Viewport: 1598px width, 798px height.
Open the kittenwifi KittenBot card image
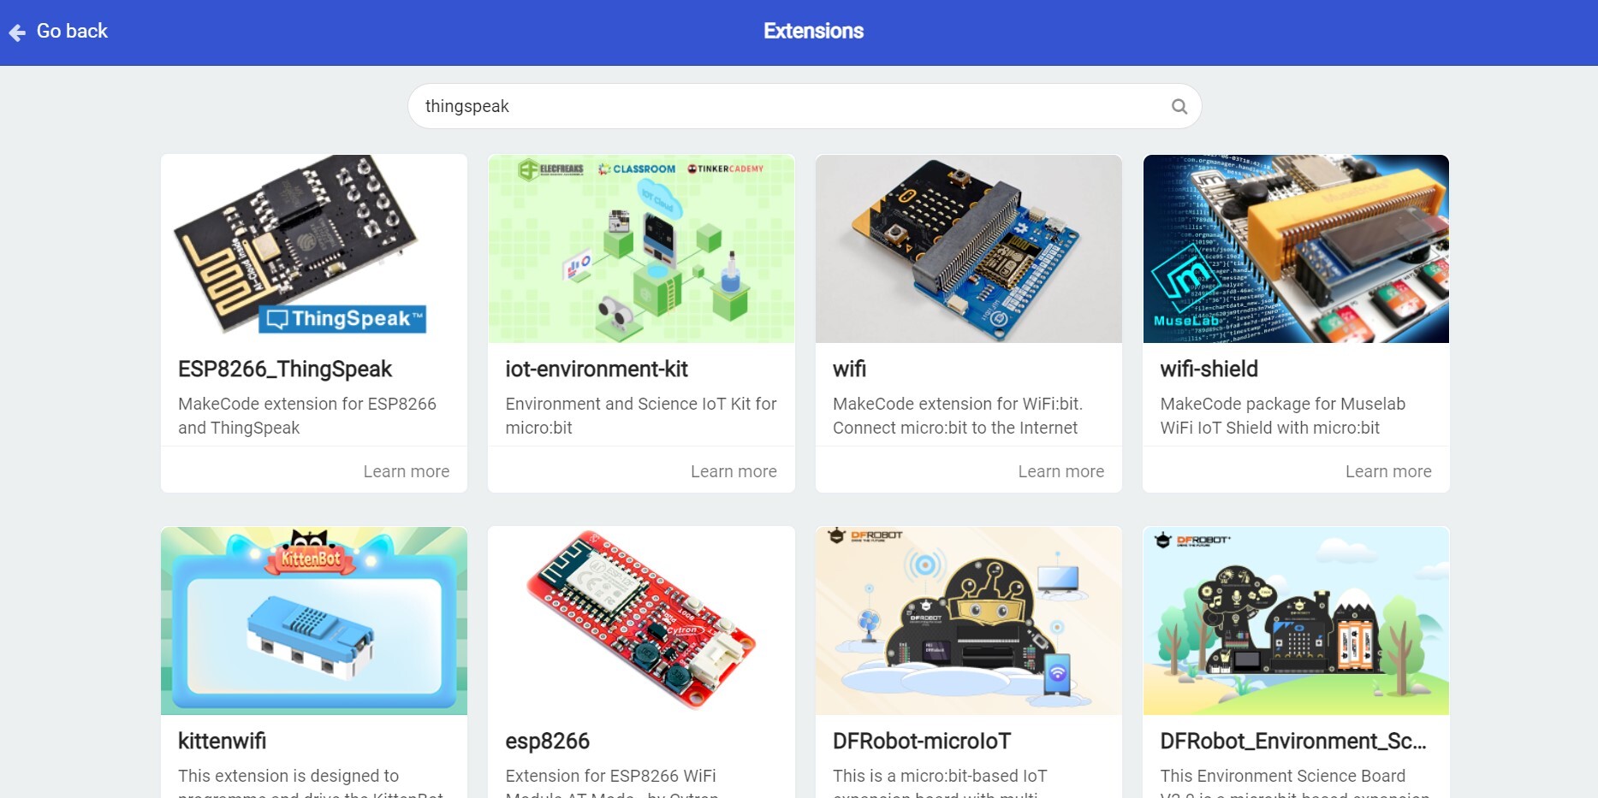click(x=314, y=621)
